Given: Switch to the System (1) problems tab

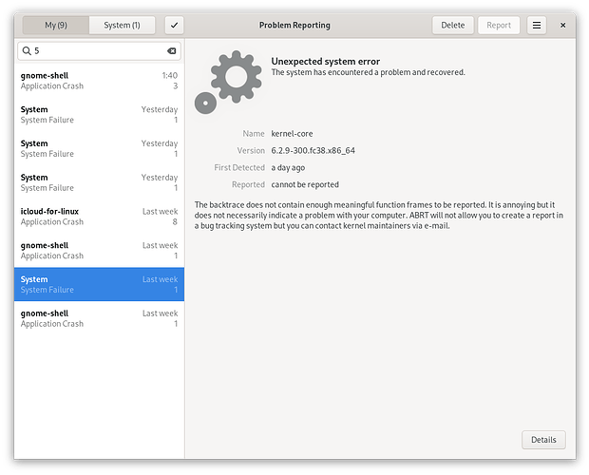Looking at the screenshot, I should (122, 25).
